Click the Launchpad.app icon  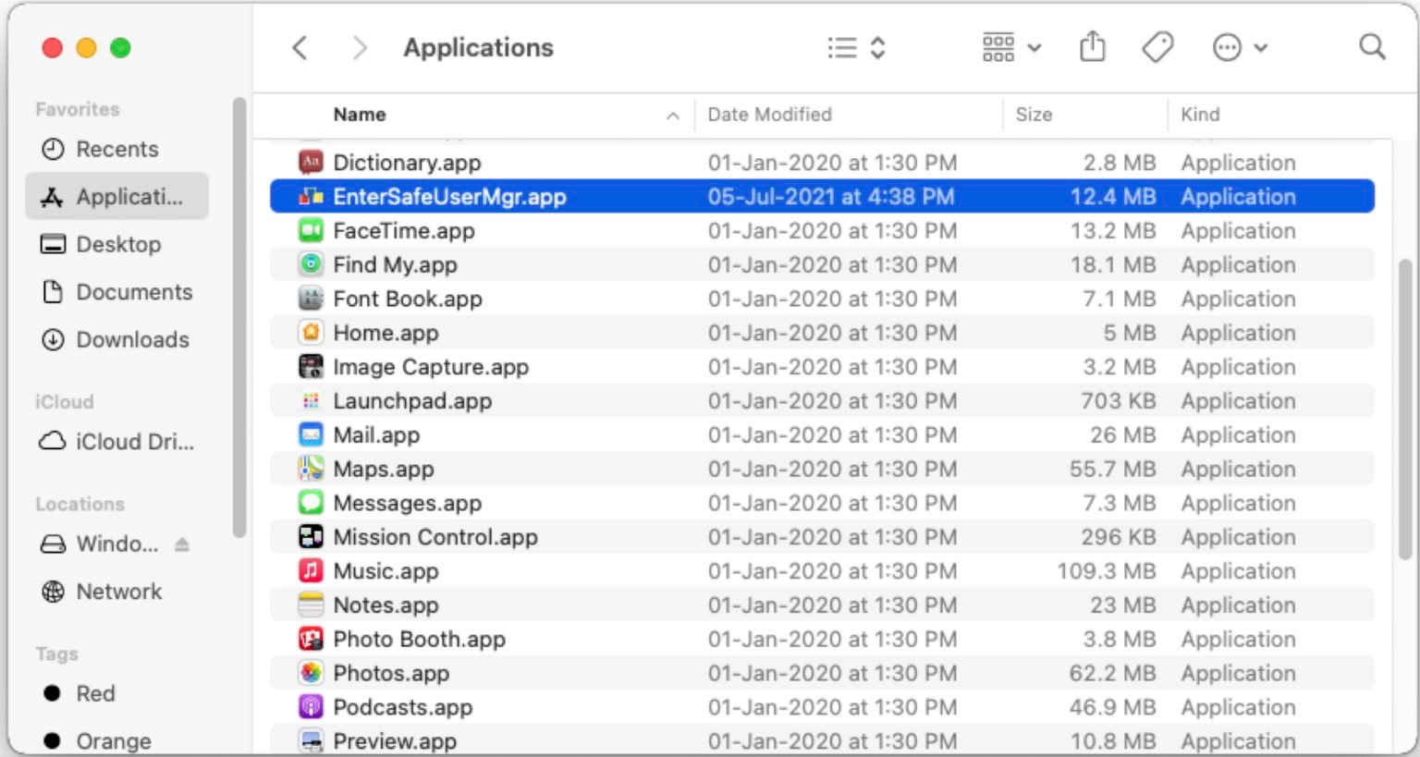(x=311, y=401)
